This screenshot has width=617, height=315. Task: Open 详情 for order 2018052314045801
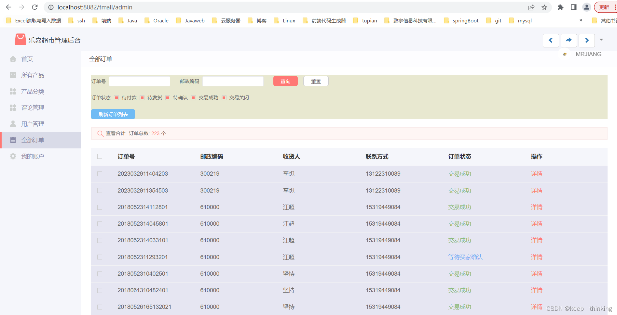click(537, 224)
